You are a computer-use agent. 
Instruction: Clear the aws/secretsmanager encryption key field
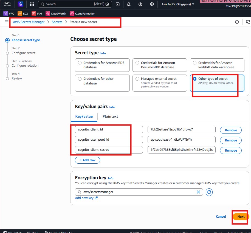pyautogui.click(x=198, y=192)
